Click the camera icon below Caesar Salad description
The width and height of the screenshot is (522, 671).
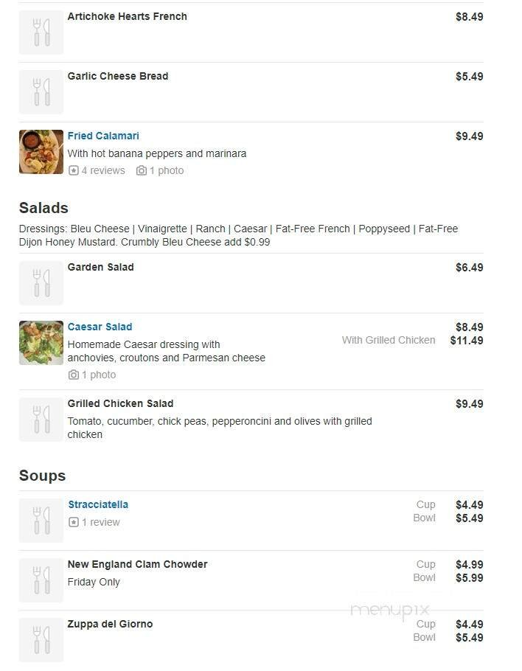coord(74,375)
